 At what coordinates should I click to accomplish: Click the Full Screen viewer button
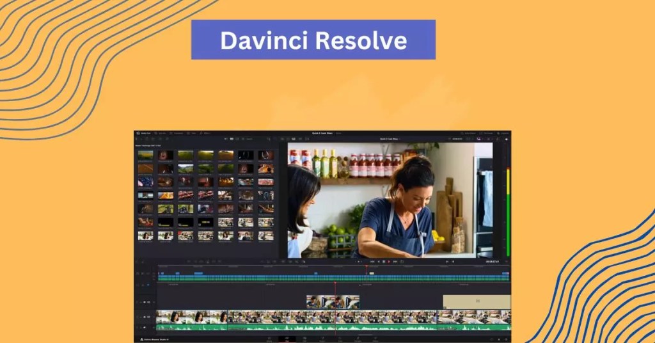tap(487, 133)
